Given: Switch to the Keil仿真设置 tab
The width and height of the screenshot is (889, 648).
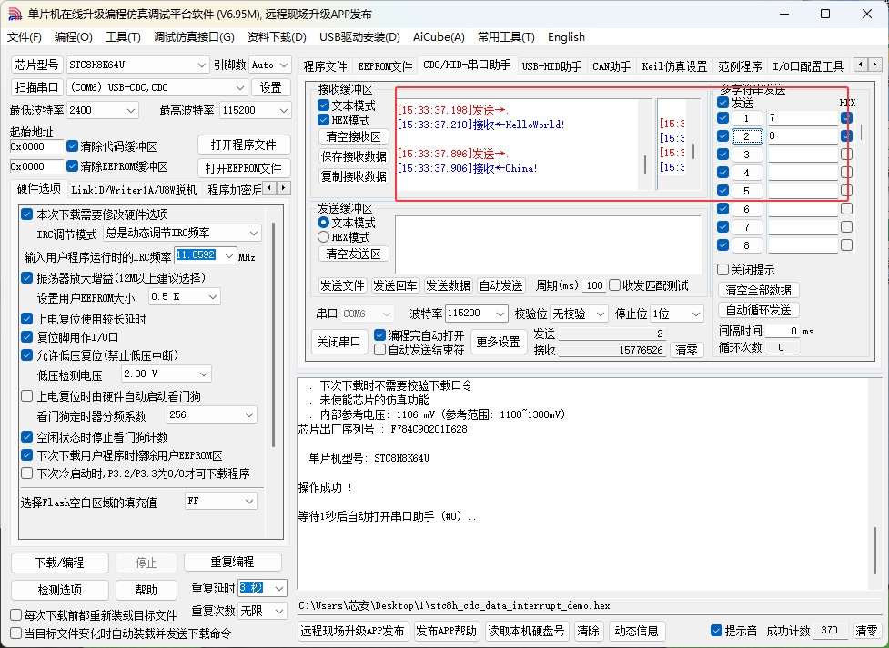Looking at the screenshot, I should 674,66.
